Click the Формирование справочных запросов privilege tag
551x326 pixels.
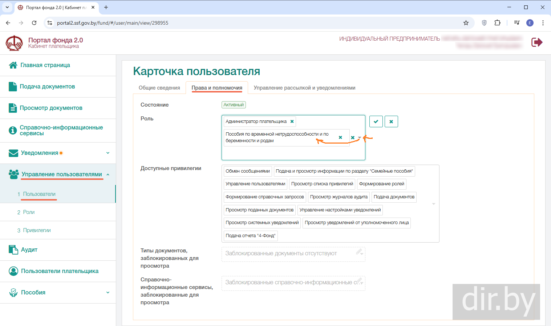click(x=265, y=197)
